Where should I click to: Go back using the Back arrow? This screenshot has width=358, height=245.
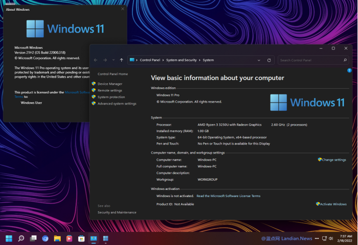96,60
